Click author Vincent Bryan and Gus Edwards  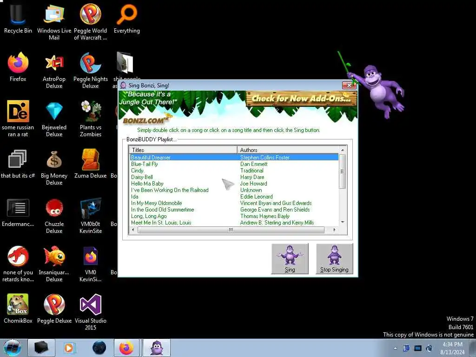276,203
